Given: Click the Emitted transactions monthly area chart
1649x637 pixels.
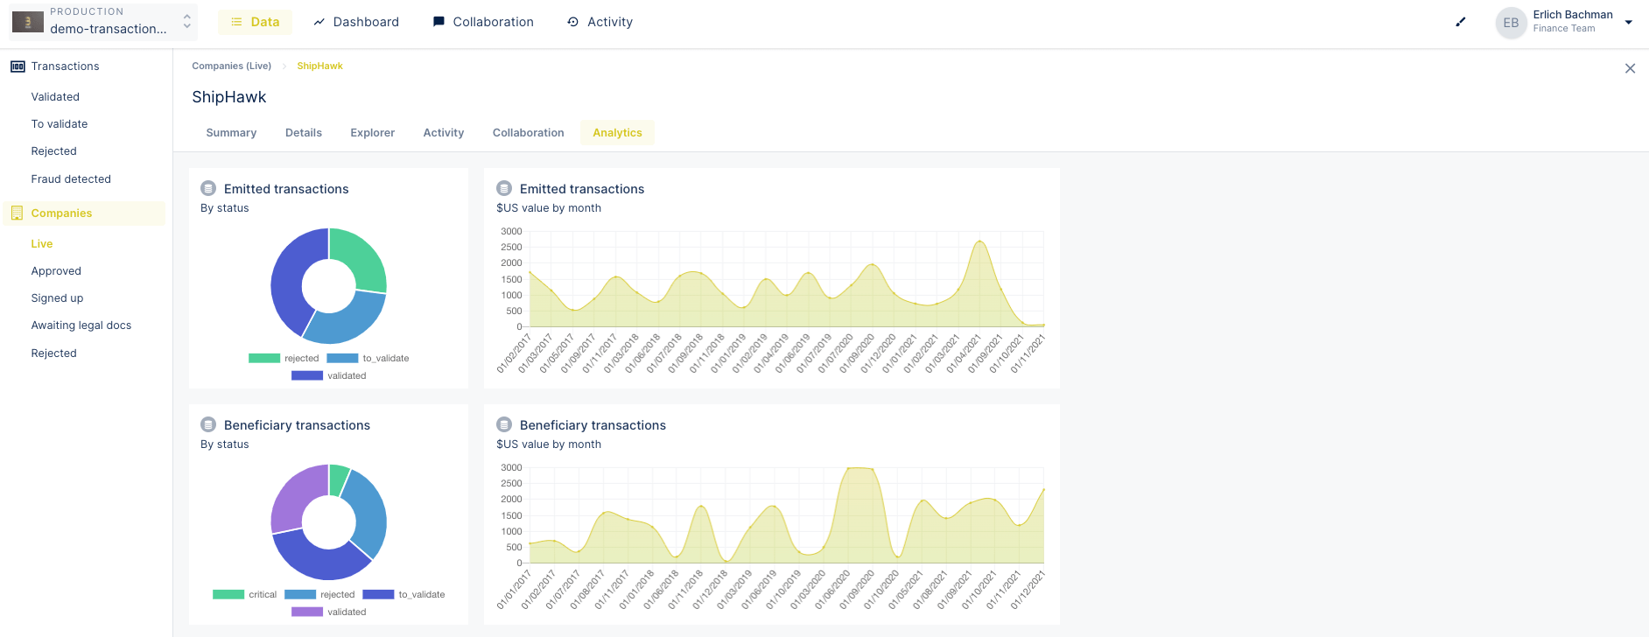Looking at the screenshot, I should [x=787, y=280].
